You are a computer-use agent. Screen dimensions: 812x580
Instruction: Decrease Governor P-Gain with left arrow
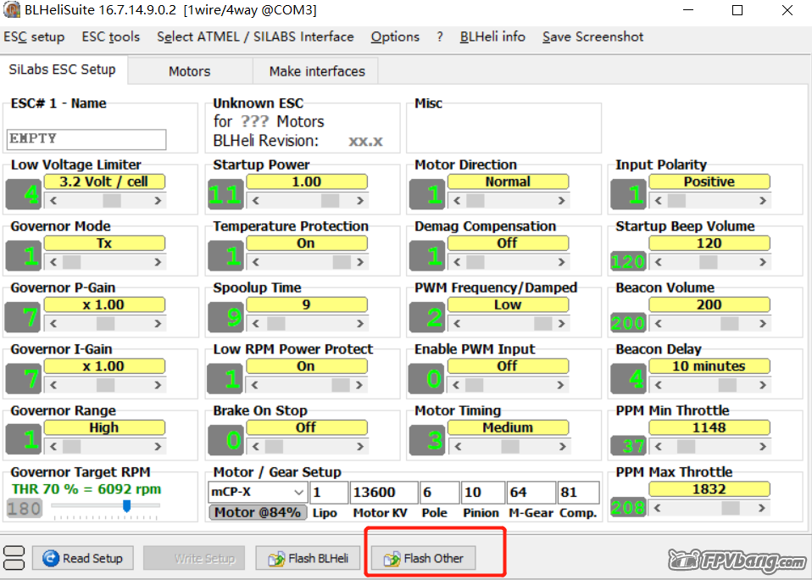click(53, 324)
